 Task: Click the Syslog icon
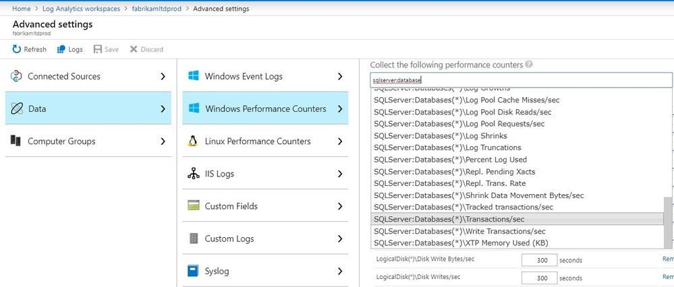193,271
